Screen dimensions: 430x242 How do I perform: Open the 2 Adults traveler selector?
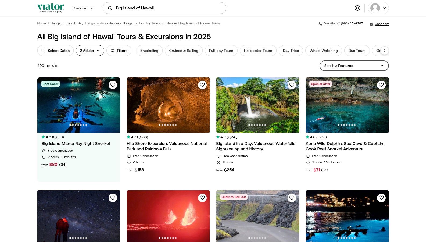[90, 51]
